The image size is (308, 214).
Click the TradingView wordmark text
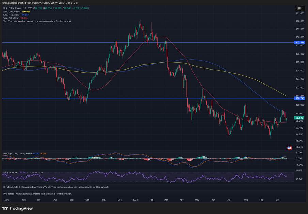(x=21, y=208)
